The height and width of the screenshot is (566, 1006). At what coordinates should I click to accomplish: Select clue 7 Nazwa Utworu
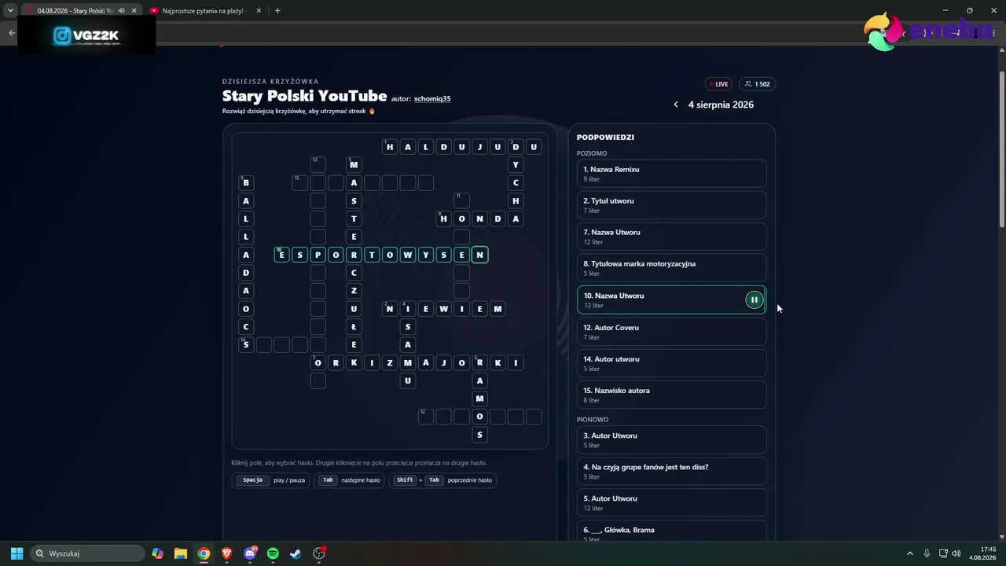point(671,237)
